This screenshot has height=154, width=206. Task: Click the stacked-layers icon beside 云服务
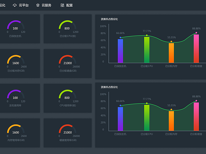pos(38,5)
